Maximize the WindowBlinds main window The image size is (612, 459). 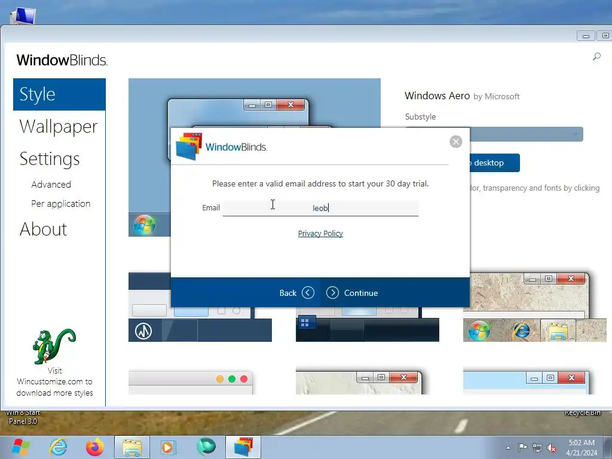coord(605,36)
